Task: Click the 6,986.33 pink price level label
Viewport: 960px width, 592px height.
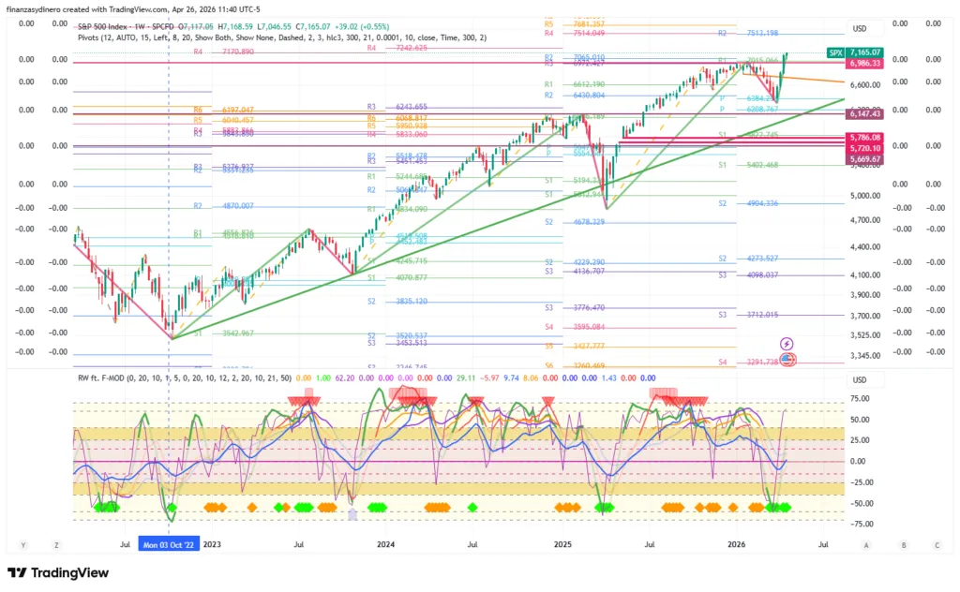Action: pos(867,63)
